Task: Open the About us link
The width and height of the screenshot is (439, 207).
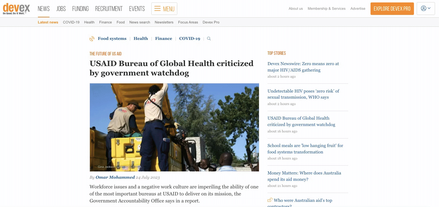Action: [x=296, y=9]
